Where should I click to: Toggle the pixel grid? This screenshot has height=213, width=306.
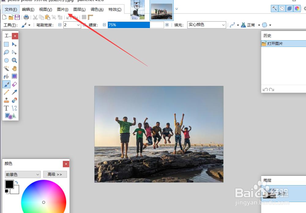pos(84,17)
